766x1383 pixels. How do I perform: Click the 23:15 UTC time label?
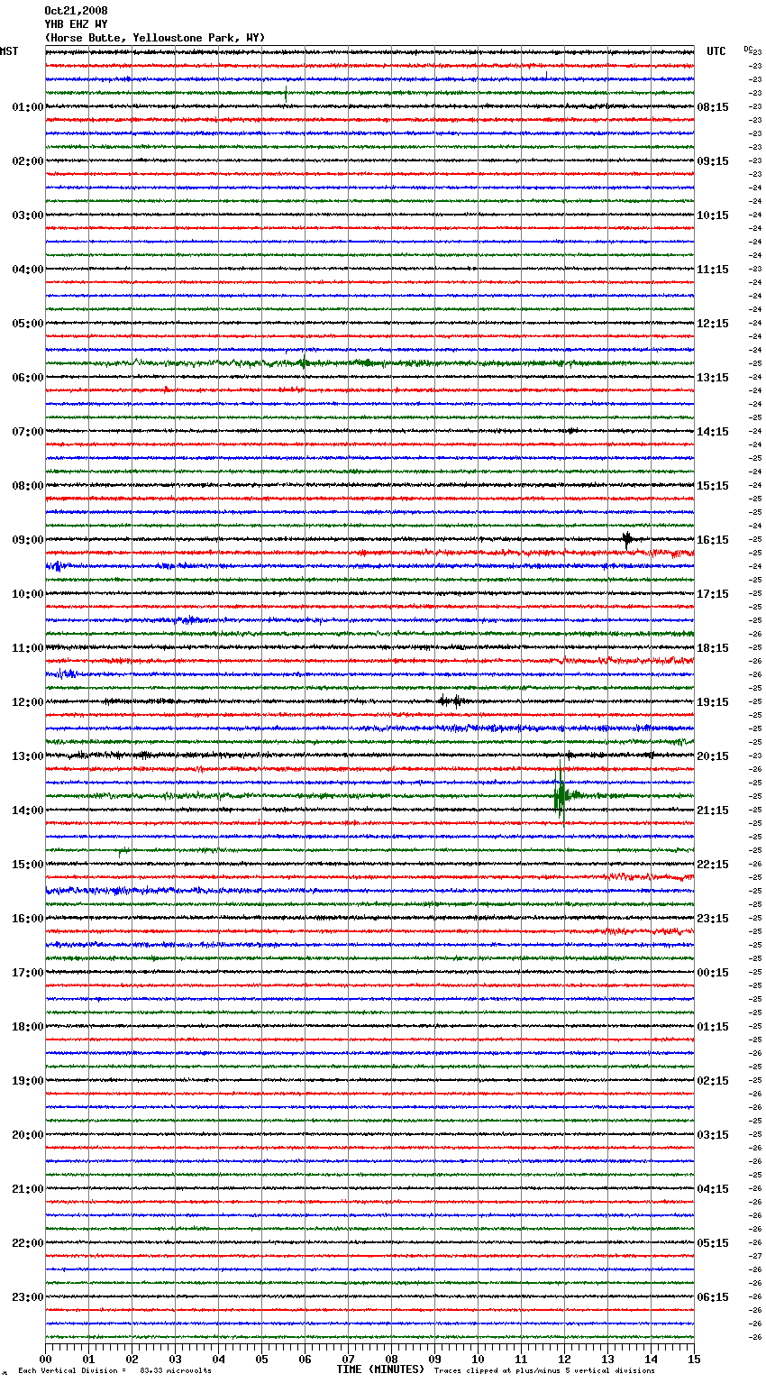[x=713, y=919]
